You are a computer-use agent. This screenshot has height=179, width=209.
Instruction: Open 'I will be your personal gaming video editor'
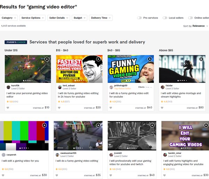coord(27,95)
